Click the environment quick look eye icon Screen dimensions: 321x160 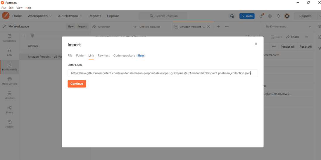click(x=319, y=26)
